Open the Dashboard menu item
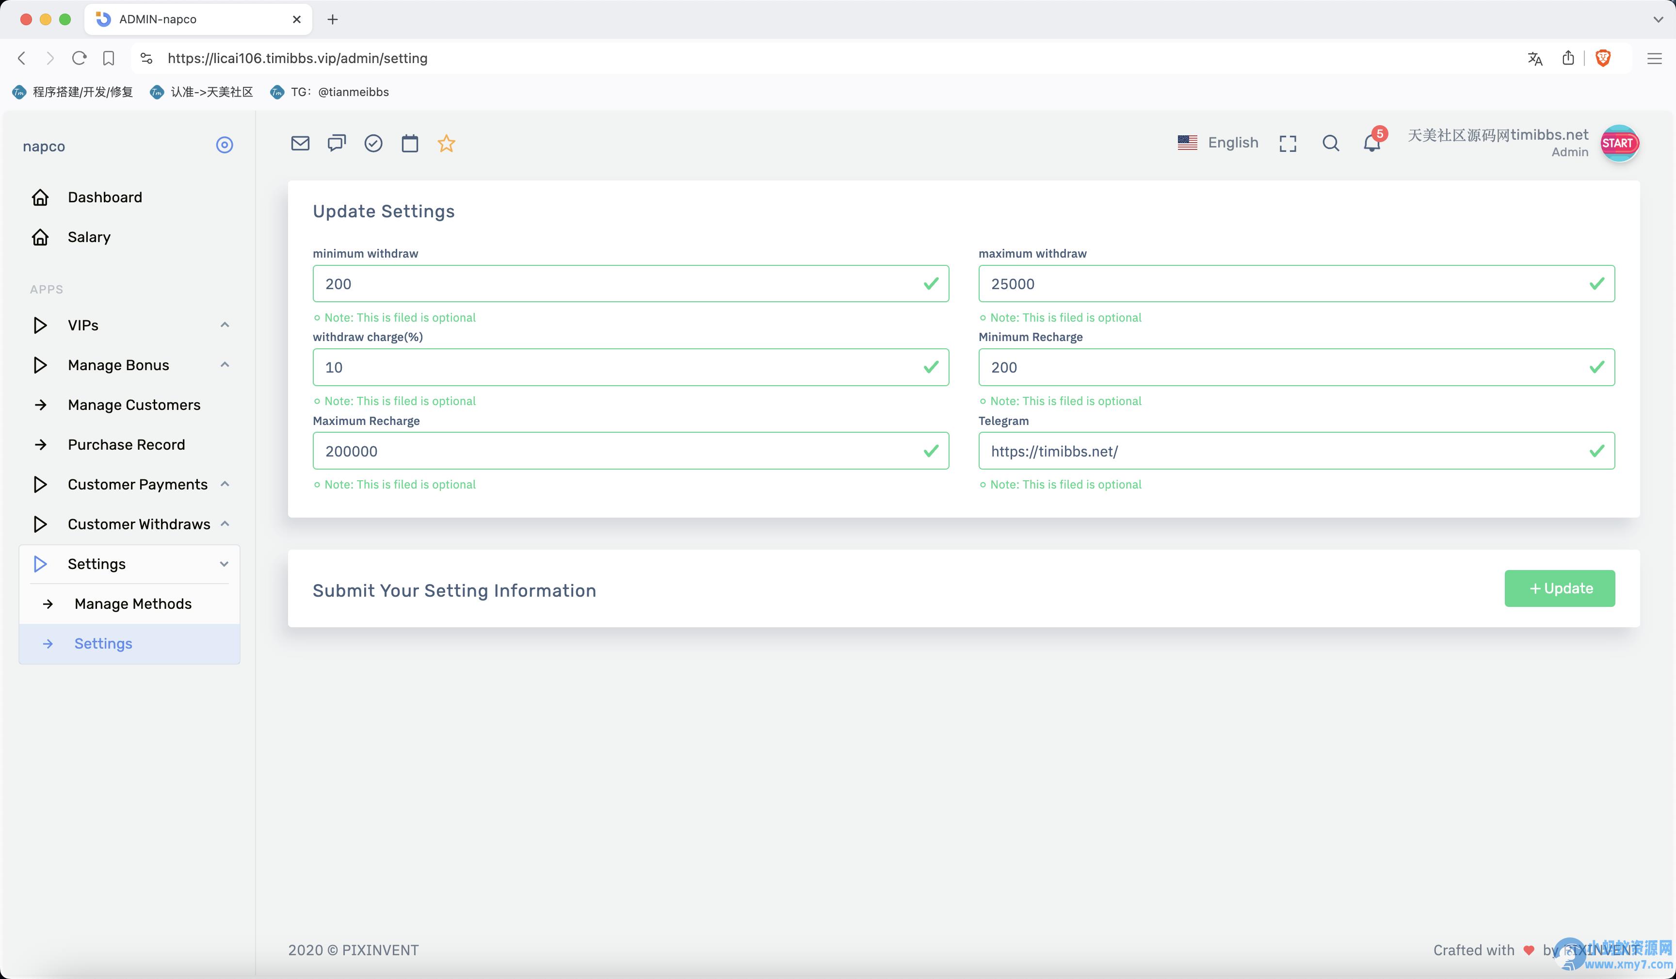This screenshot has height=979, width=1676. [129, 197]
